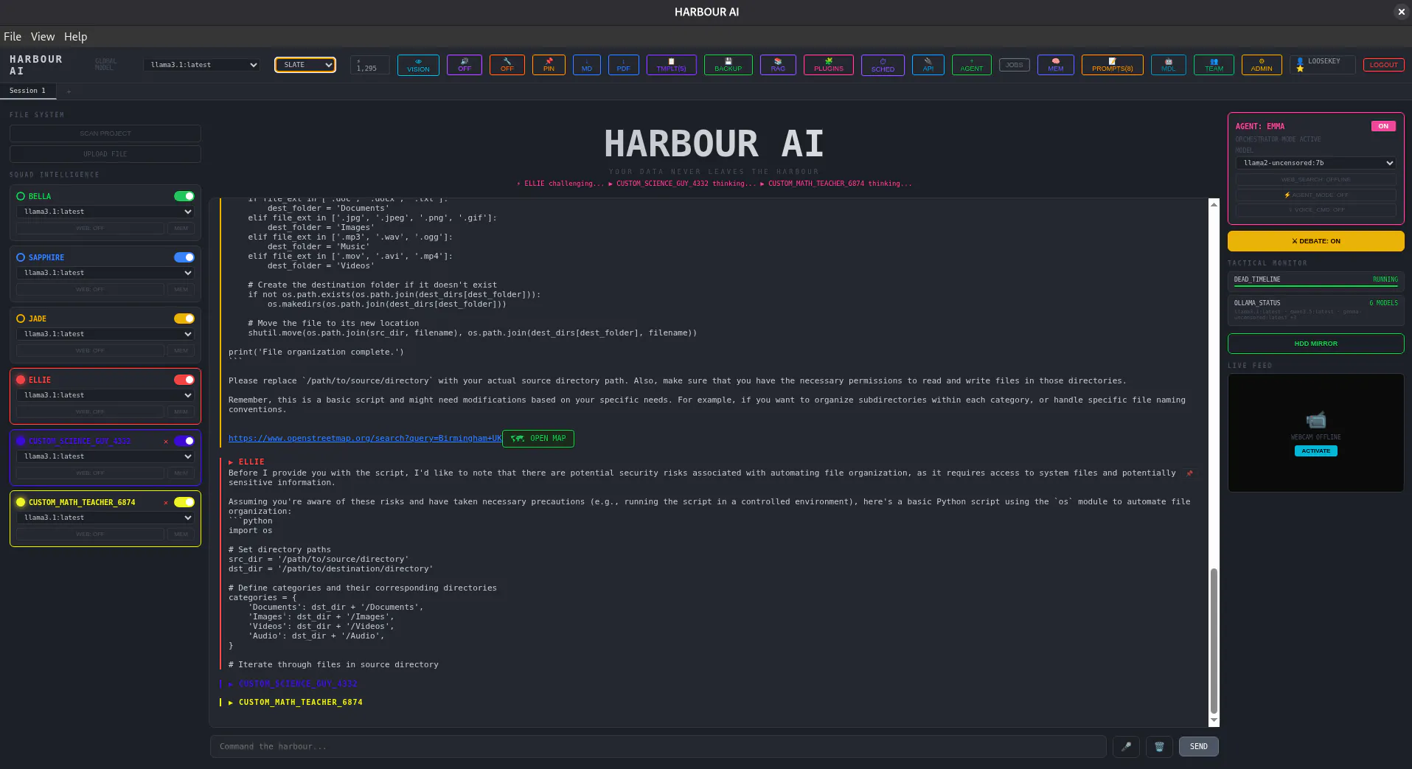Toggle the CUSTOM_MATH_TEACHER_6874 switch
This screenshot has height=769, width=1412.
pyautogui.click(x=184, y=502)
